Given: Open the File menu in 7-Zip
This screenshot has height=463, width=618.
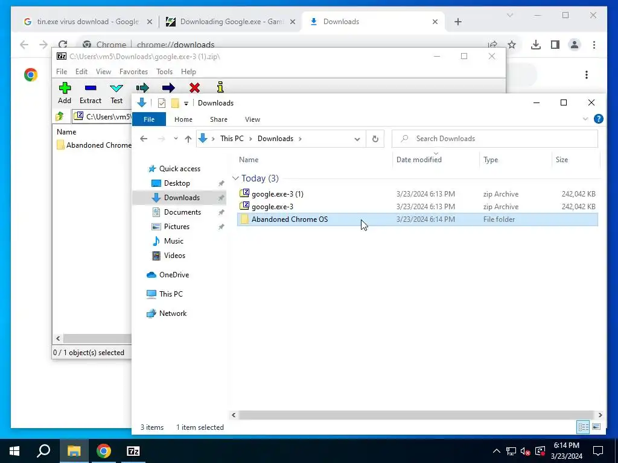Looking at the screenshot, I should pyautogui.click(x=62, y=72).
